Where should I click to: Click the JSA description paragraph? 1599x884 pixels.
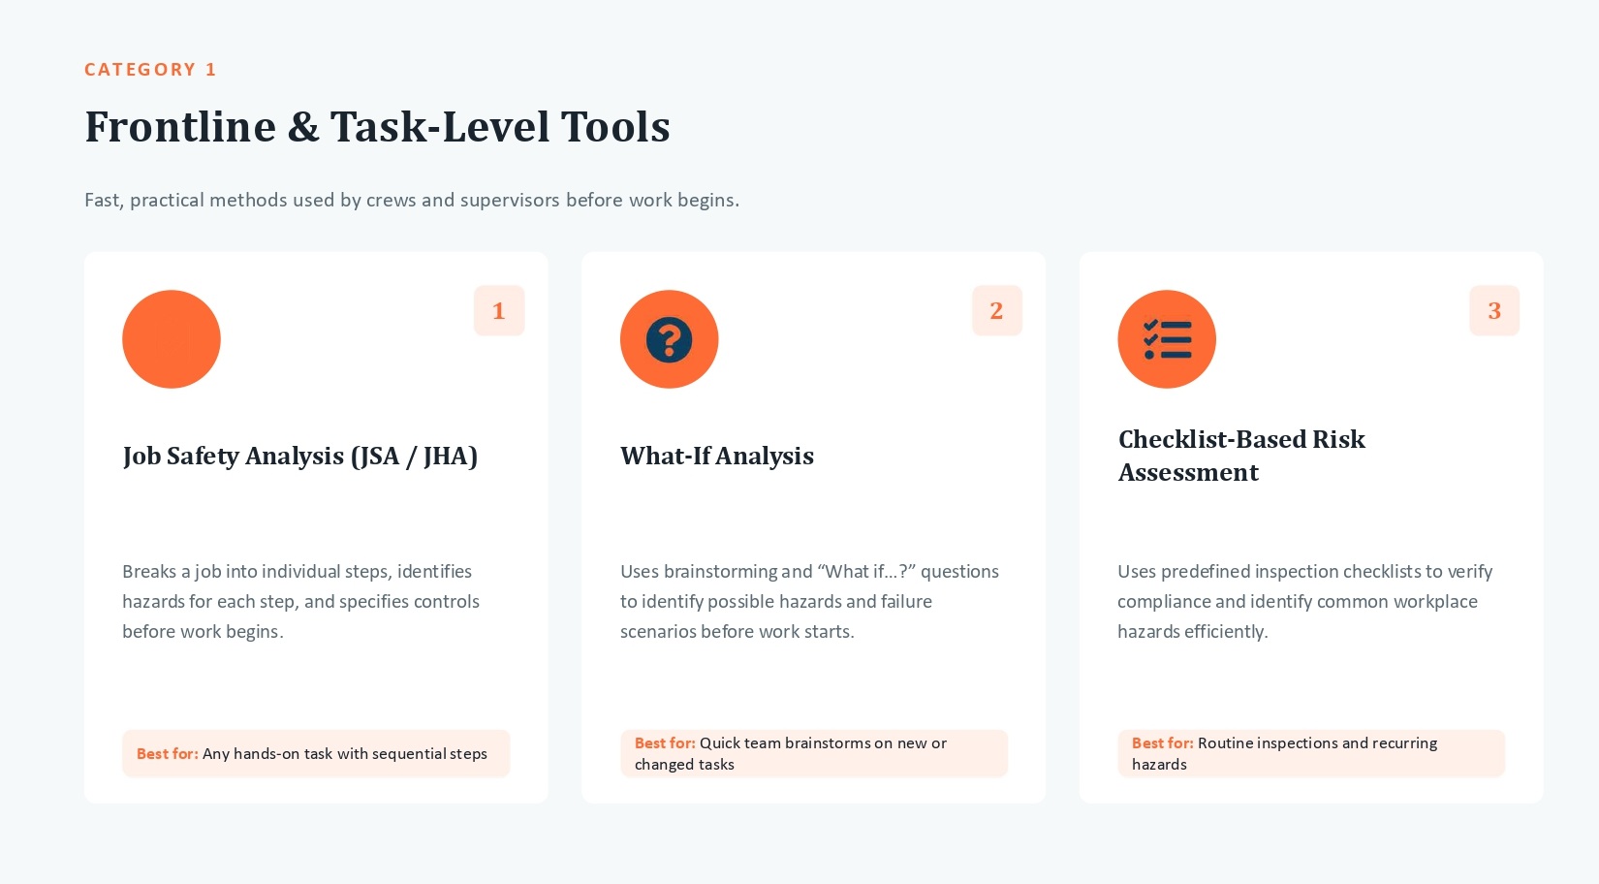tap(301, 601)
